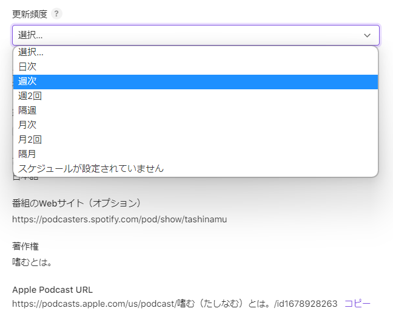Click the 著作権 value 嗜むとは。
The height and width of the screenshot is (328, 393).
32,262
